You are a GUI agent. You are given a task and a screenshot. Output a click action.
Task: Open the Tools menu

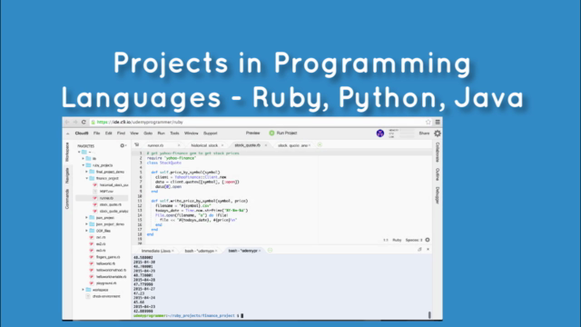pyautogui.click(x=174, y=134)
